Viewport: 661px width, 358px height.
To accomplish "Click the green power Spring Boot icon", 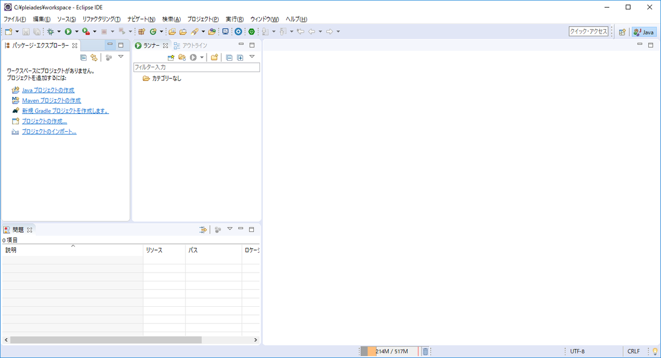I will 251,31.
